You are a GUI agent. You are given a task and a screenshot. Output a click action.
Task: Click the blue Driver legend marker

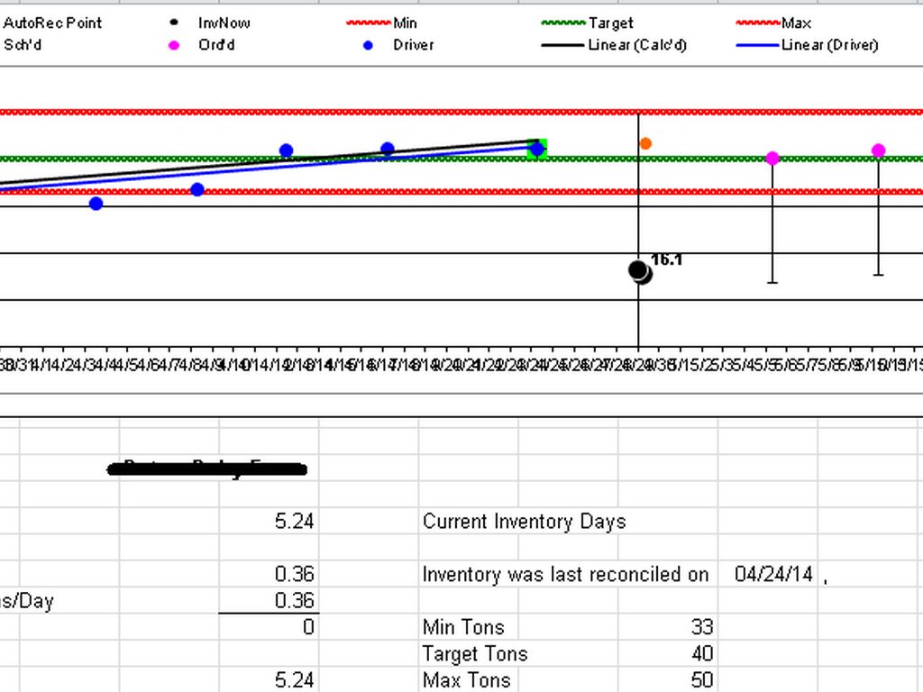click(x=368, y=45)
